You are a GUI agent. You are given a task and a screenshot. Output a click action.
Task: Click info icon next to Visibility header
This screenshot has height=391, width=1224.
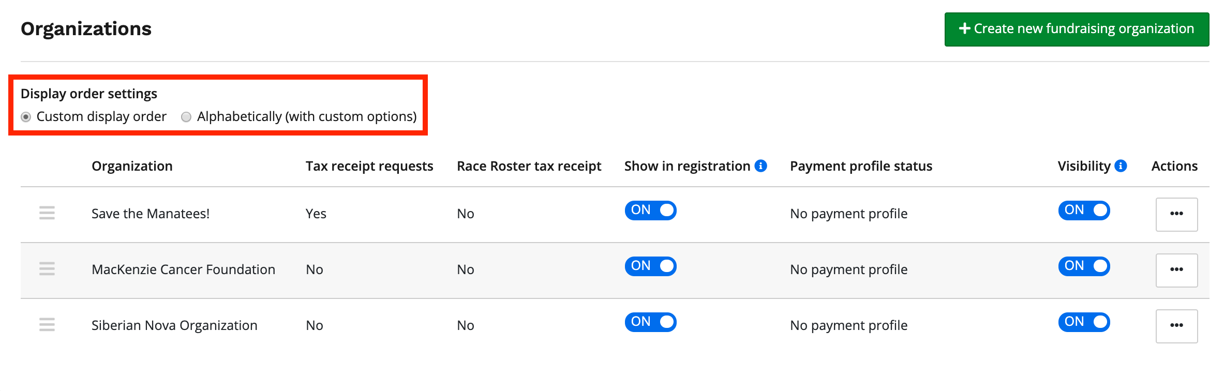pos(1121,166)
